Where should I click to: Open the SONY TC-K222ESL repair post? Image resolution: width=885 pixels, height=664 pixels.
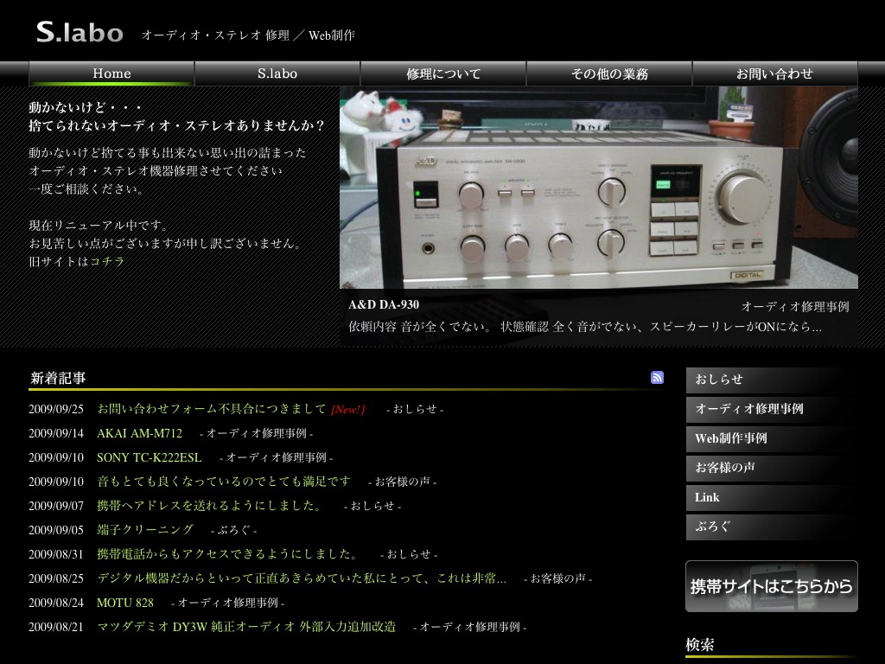[149, 457]
